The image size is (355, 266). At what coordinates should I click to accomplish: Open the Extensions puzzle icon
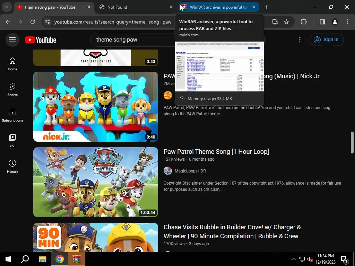tap(304, 22)
